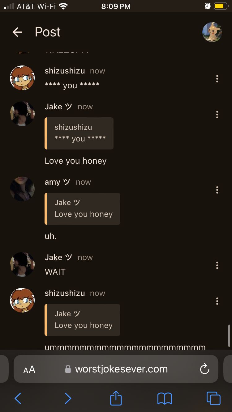This screenshot has width=232, height=412.
Task: Open three-dot menu on amy's "uh." comment
Action: pyautogui.click(x=217, y=190)
